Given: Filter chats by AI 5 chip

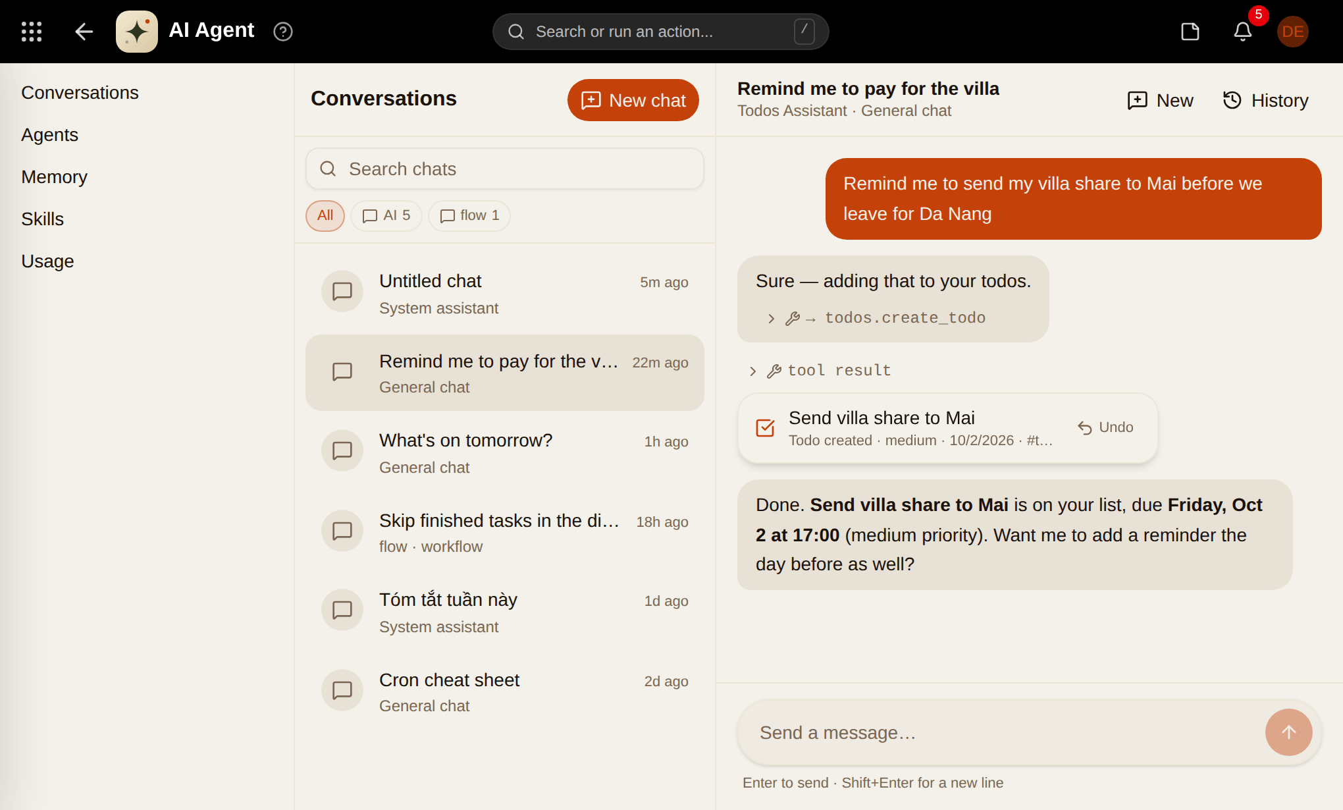Looking at the screenshot, I should tap(386, 216).
